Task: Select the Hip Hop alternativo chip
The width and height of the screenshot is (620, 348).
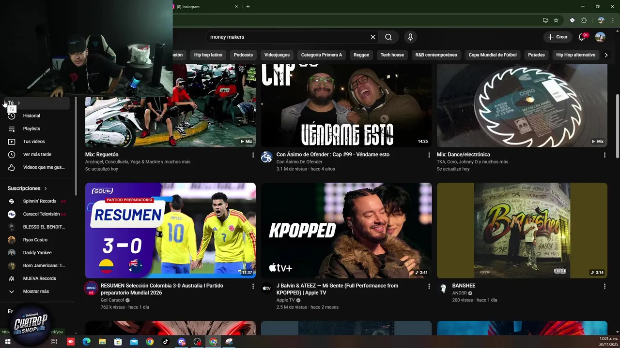Action: [x=576, y=55]
